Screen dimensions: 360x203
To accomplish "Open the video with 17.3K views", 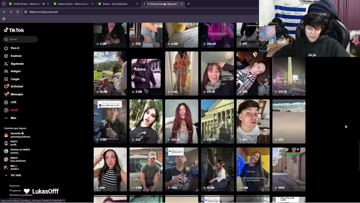I will 110,121.
